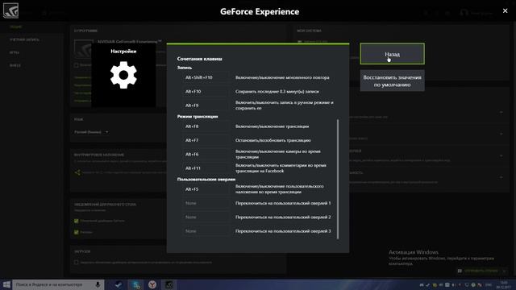
Task: Open SHIELD tab in background sidebar
Action: [x=15, y=65]
